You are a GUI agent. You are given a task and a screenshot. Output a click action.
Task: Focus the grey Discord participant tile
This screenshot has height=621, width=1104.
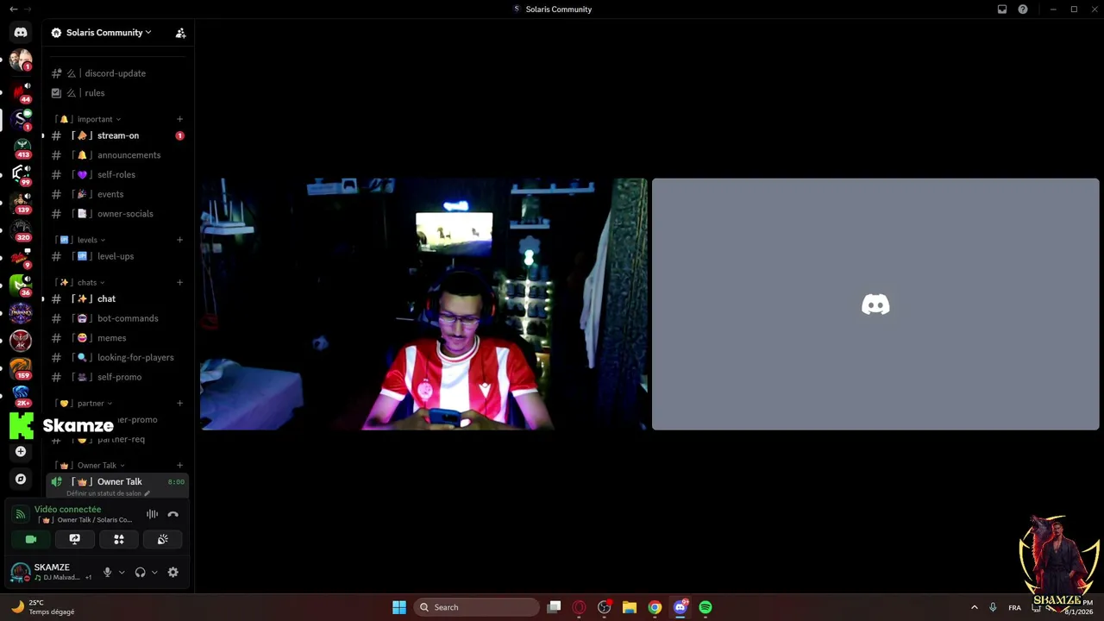coord(875,304)
